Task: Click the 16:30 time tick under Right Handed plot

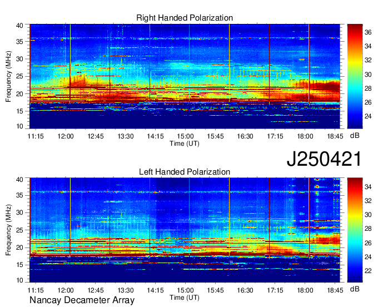Action: tap(245, 136)
